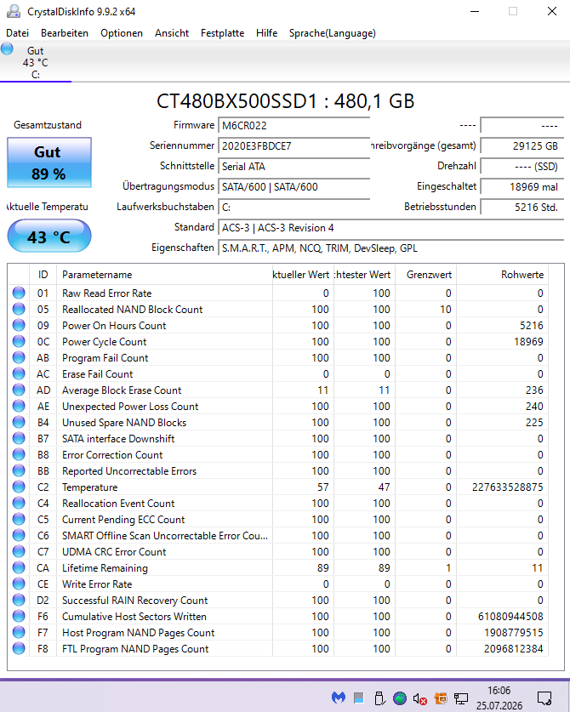
Task: Open the Hilfe menu
Action: click(266, 33)
